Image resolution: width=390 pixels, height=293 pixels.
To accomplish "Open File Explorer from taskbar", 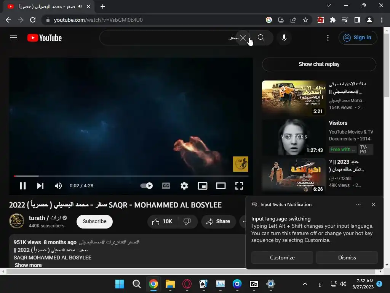I will pyautogui.click(x=170, y=284).
